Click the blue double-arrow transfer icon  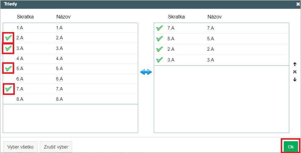pos(146,72)
